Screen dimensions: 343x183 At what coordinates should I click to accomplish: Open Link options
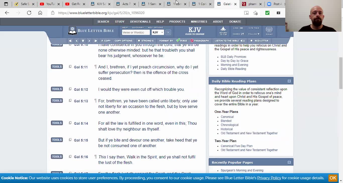coord(238,28)
